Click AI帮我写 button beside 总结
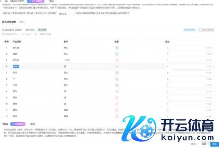Image resolution: width=219 pixels, height=149 pixels. [18, 124]
